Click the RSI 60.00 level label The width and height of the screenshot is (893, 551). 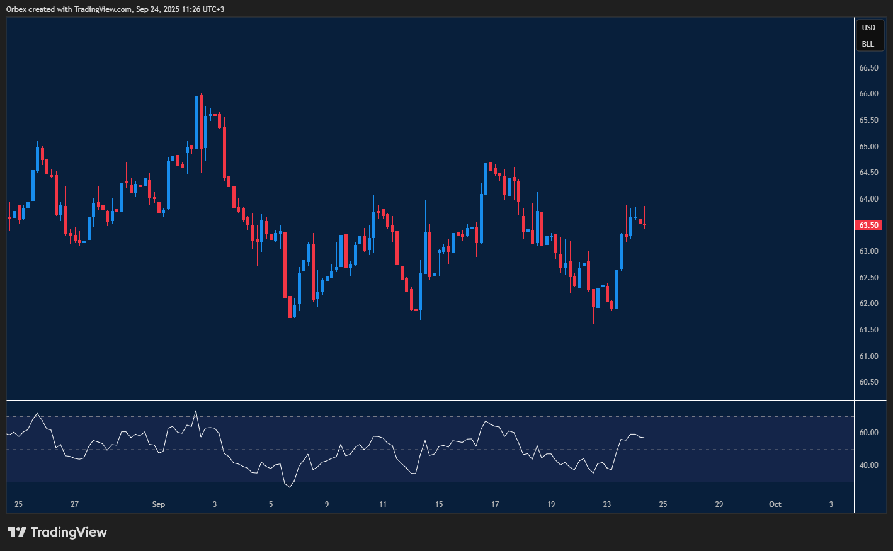[x=869, y=433]
